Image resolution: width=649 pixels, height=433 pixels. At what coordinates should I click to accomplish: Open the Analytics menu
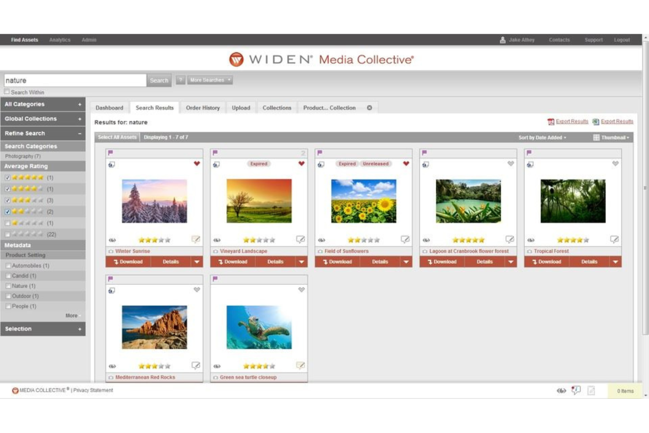pyautogui.click(x=60, y=40)
